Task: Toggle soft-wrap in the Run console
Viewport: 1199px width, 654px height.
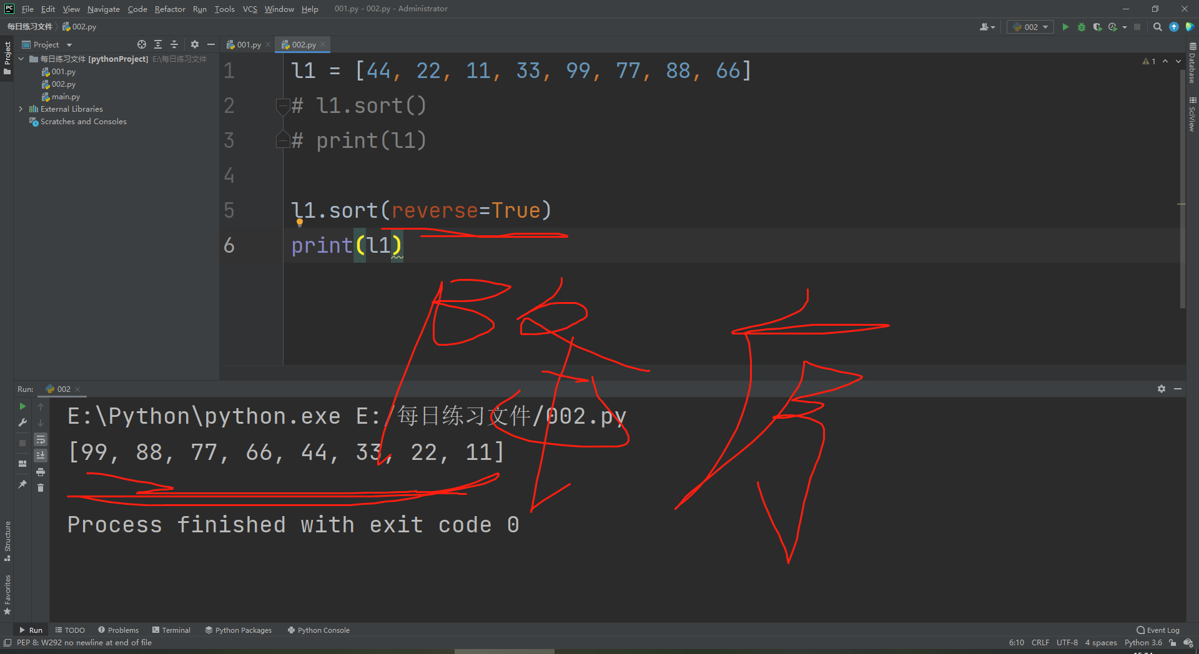Action: point(41,439)
